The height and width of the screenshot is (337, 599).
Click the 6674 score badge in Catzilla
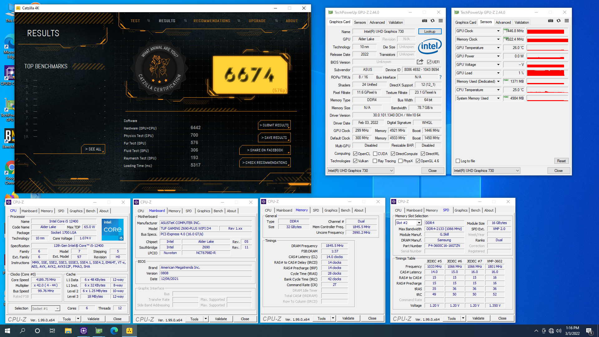(250, 75)
